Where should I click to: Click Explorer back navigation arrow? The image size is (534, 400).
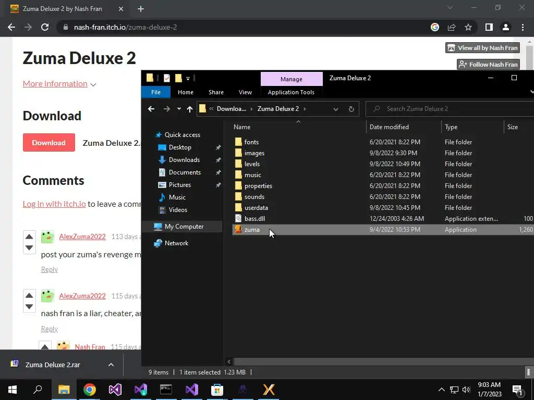(x=151, y=109)
